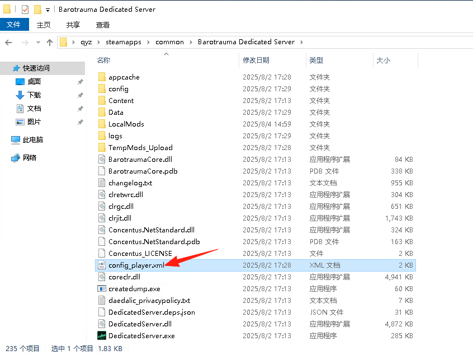Select the DedicatedServer.exe application icon
This screenshot has width=473, height=355.
tap(102, 335)
